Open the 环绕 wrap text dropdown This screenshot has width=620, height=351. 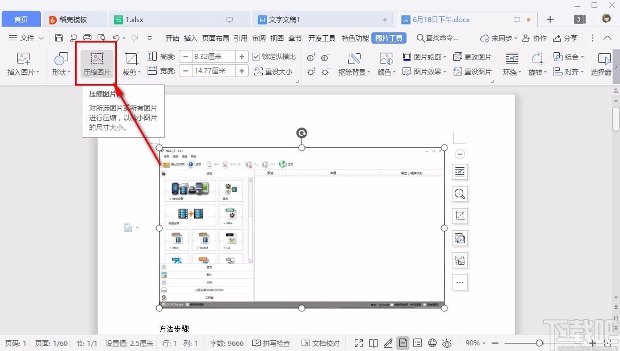(512, 64)
